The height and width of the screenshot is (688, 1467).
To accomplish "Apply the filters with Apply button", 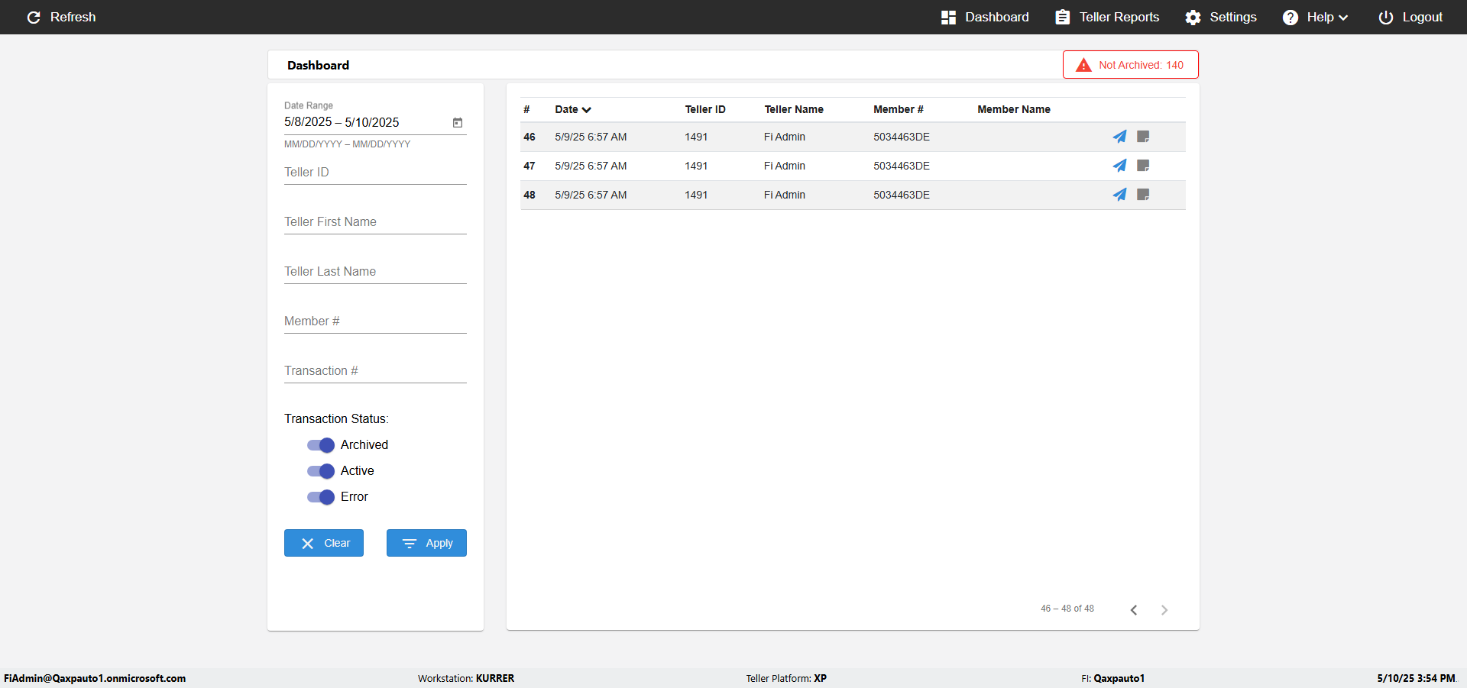I will pyautogui.click(x=426, y=543).
